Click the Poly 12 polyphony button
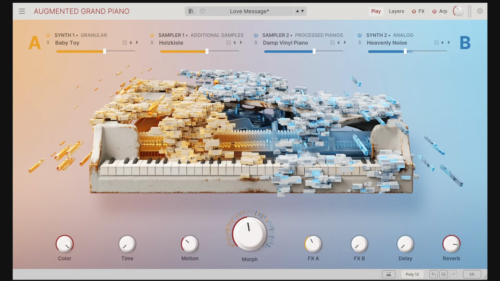 pyautogui.click(x=412, y=274)
